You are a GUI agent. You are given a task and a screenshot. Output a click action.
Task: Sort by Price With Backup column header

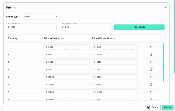[x=54, y=38]
